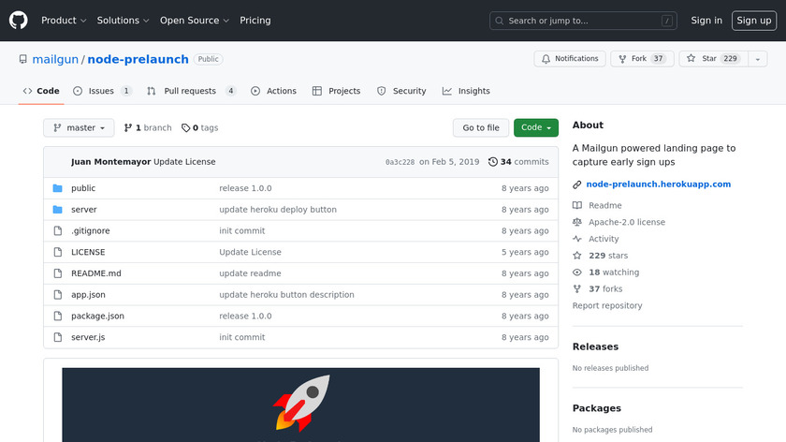Click the GitHub logo icon
Image resolution: width=786 pixels, height=442 pixels.
pyautogui.click(x=19, y=21)
